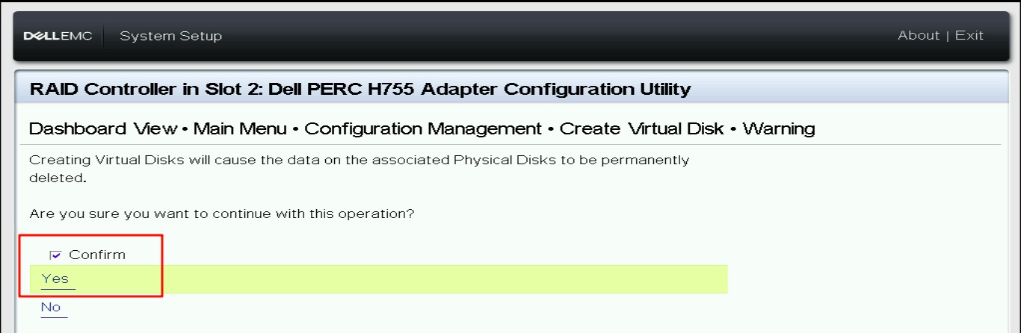Click the Warning breadcrumb item
The image size is (1021, 333).
pos(779,128)
